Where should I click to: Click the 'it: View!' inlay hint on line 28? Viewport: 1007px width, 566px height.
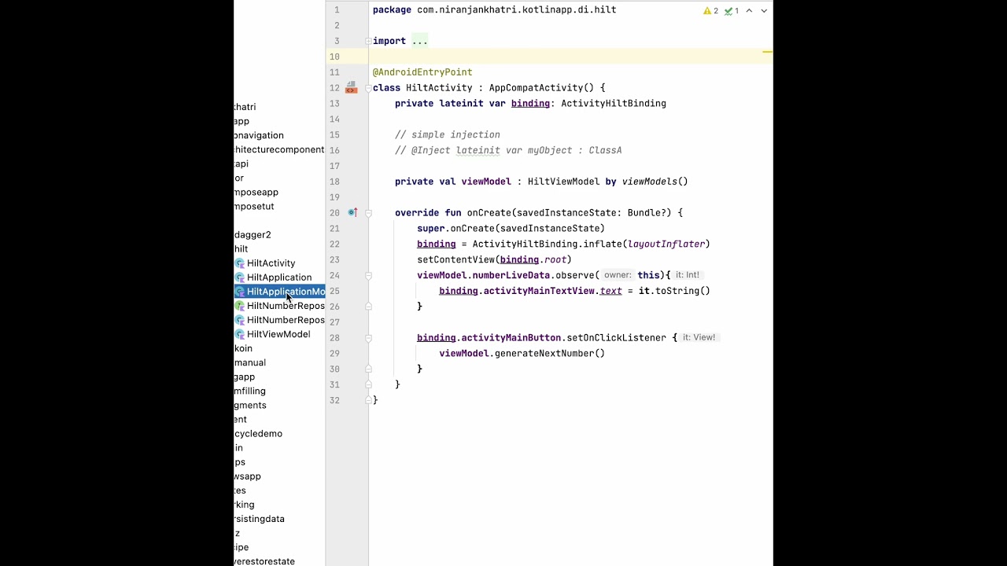[699, 337]
